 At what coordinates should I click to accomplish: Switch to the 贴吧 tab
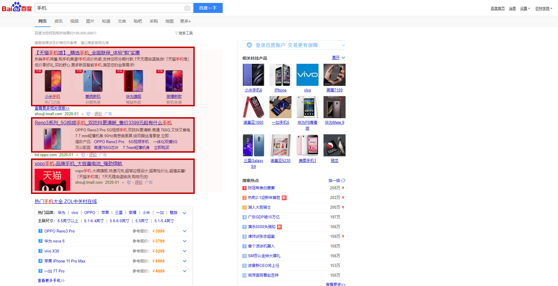138,21
